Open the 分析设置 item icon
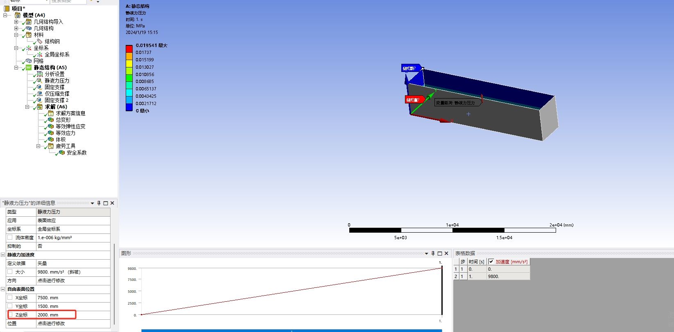 click(40, 74)
